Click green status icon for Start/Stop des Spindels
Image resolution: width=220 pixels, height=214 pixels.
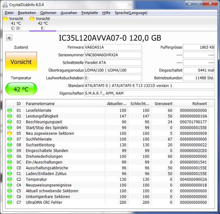click(10, 127)
